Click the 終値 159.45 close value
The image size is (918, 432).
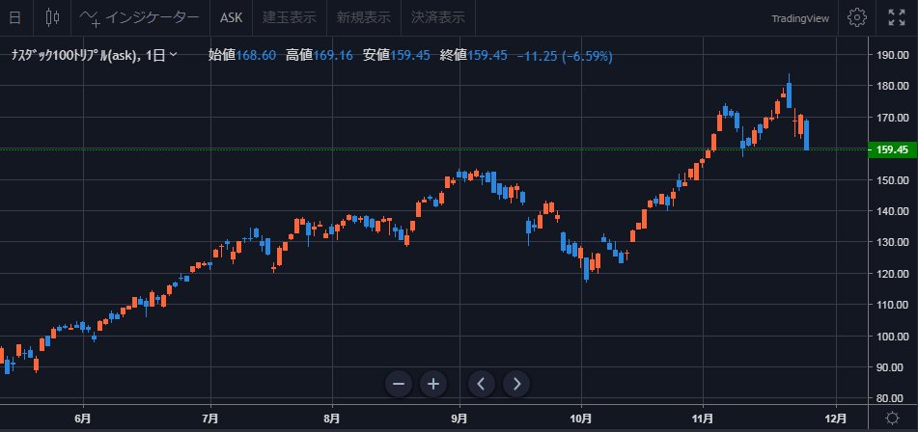pyautogui.click(x=474, y=56)
